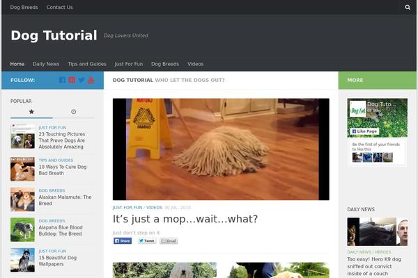This screenshot has width=418, height=278.
Task: Click the Facebook Share button
Action: (123, 241)
